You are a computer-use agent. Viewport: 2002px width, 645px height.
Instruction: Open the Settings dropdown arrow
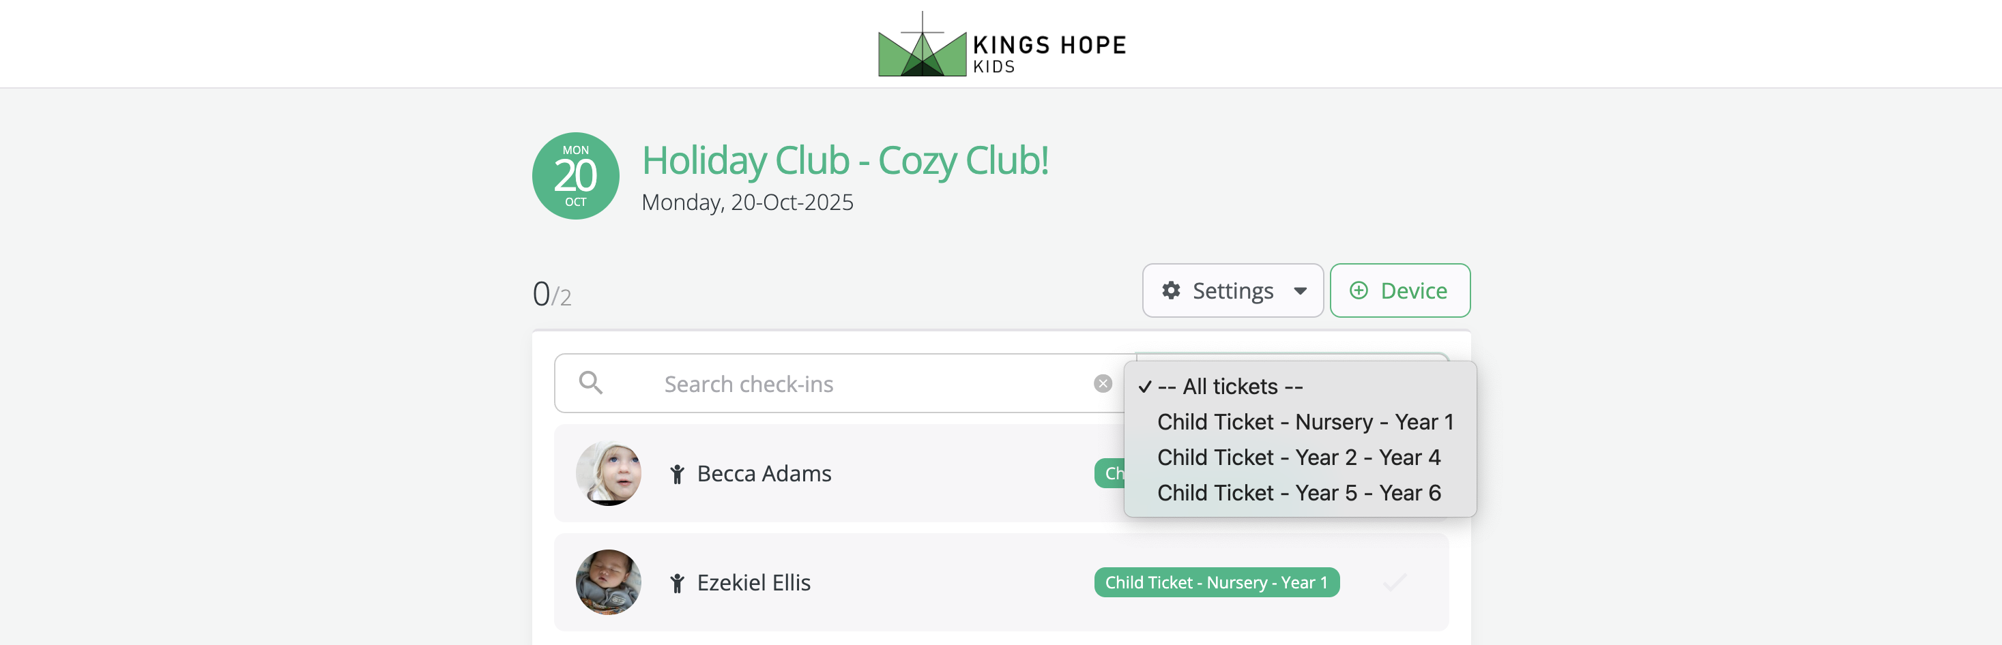pyautogui.click(x=1299, y=291)
